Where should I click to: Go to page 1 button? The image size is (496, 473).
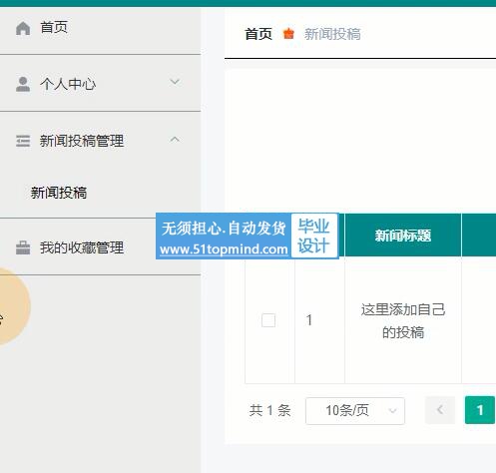pos(480,410)
